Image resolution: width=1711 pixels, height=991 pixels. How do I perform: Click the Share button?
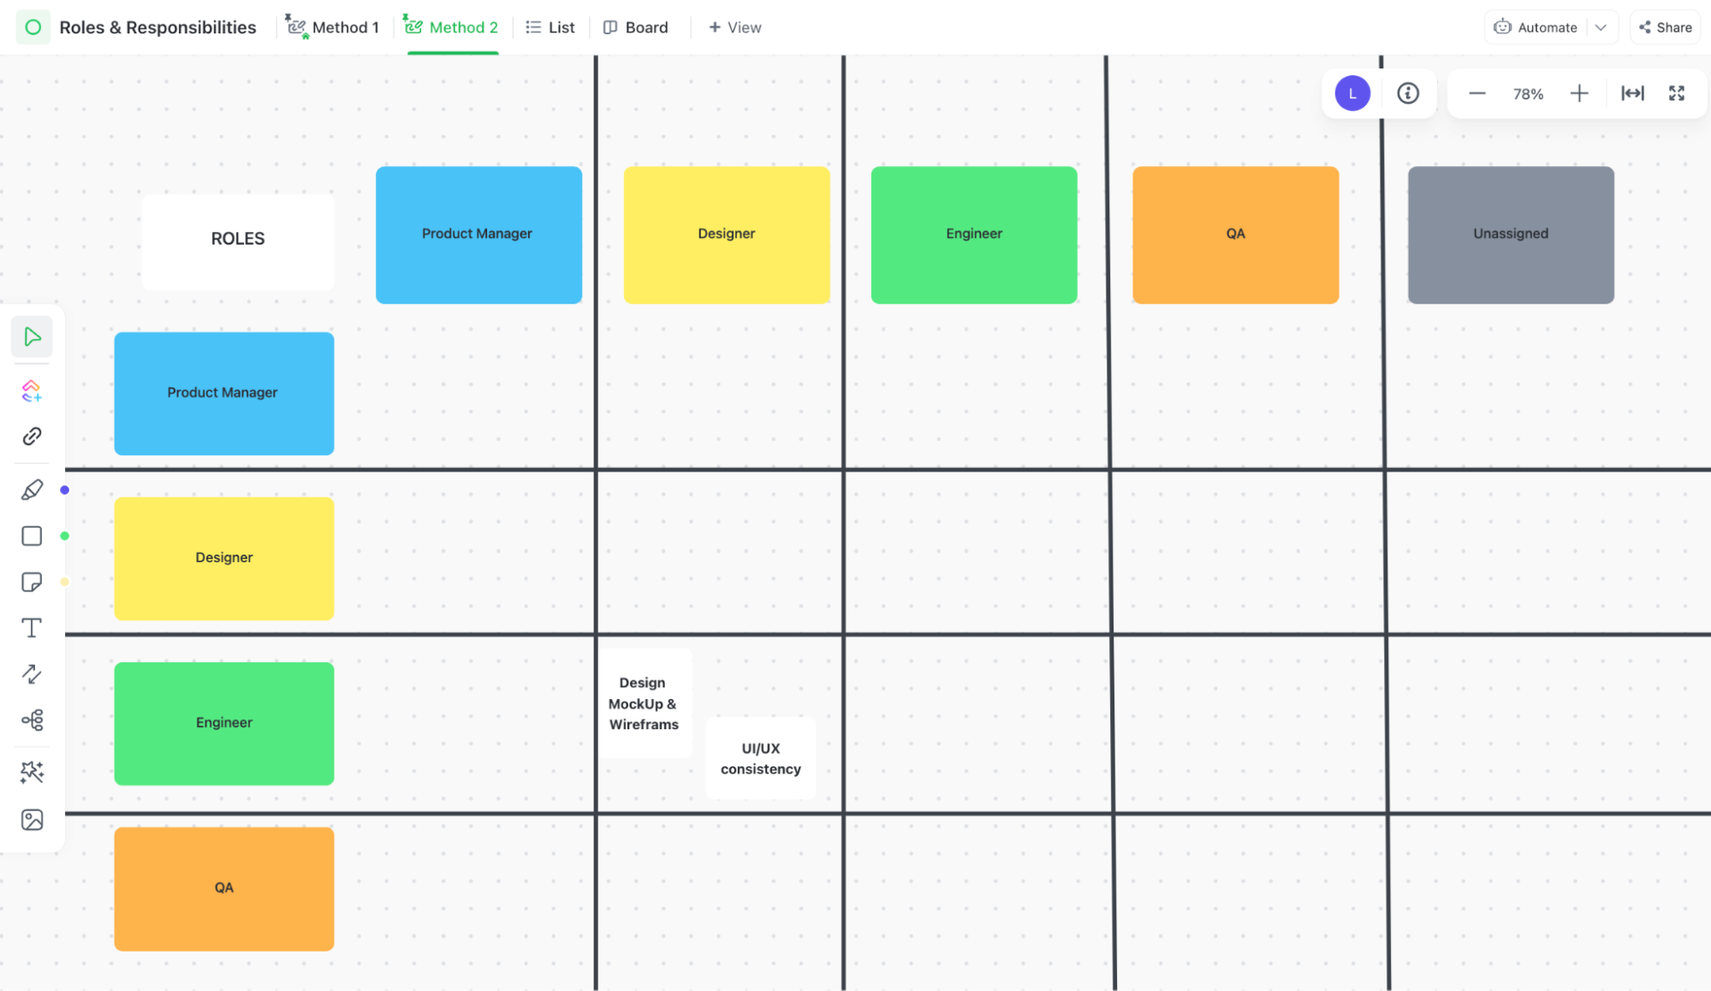coord(1666,27)
